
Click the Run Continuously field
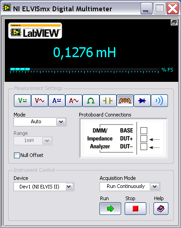[130, 187]
